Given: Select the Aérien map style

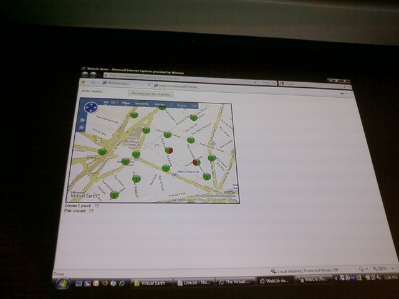Looking at the screenshot, I should (x=160, y=104).
